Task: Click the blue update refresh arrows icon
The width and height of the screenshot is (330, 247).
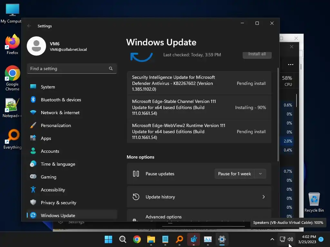Action: click(x=141, y=57)
